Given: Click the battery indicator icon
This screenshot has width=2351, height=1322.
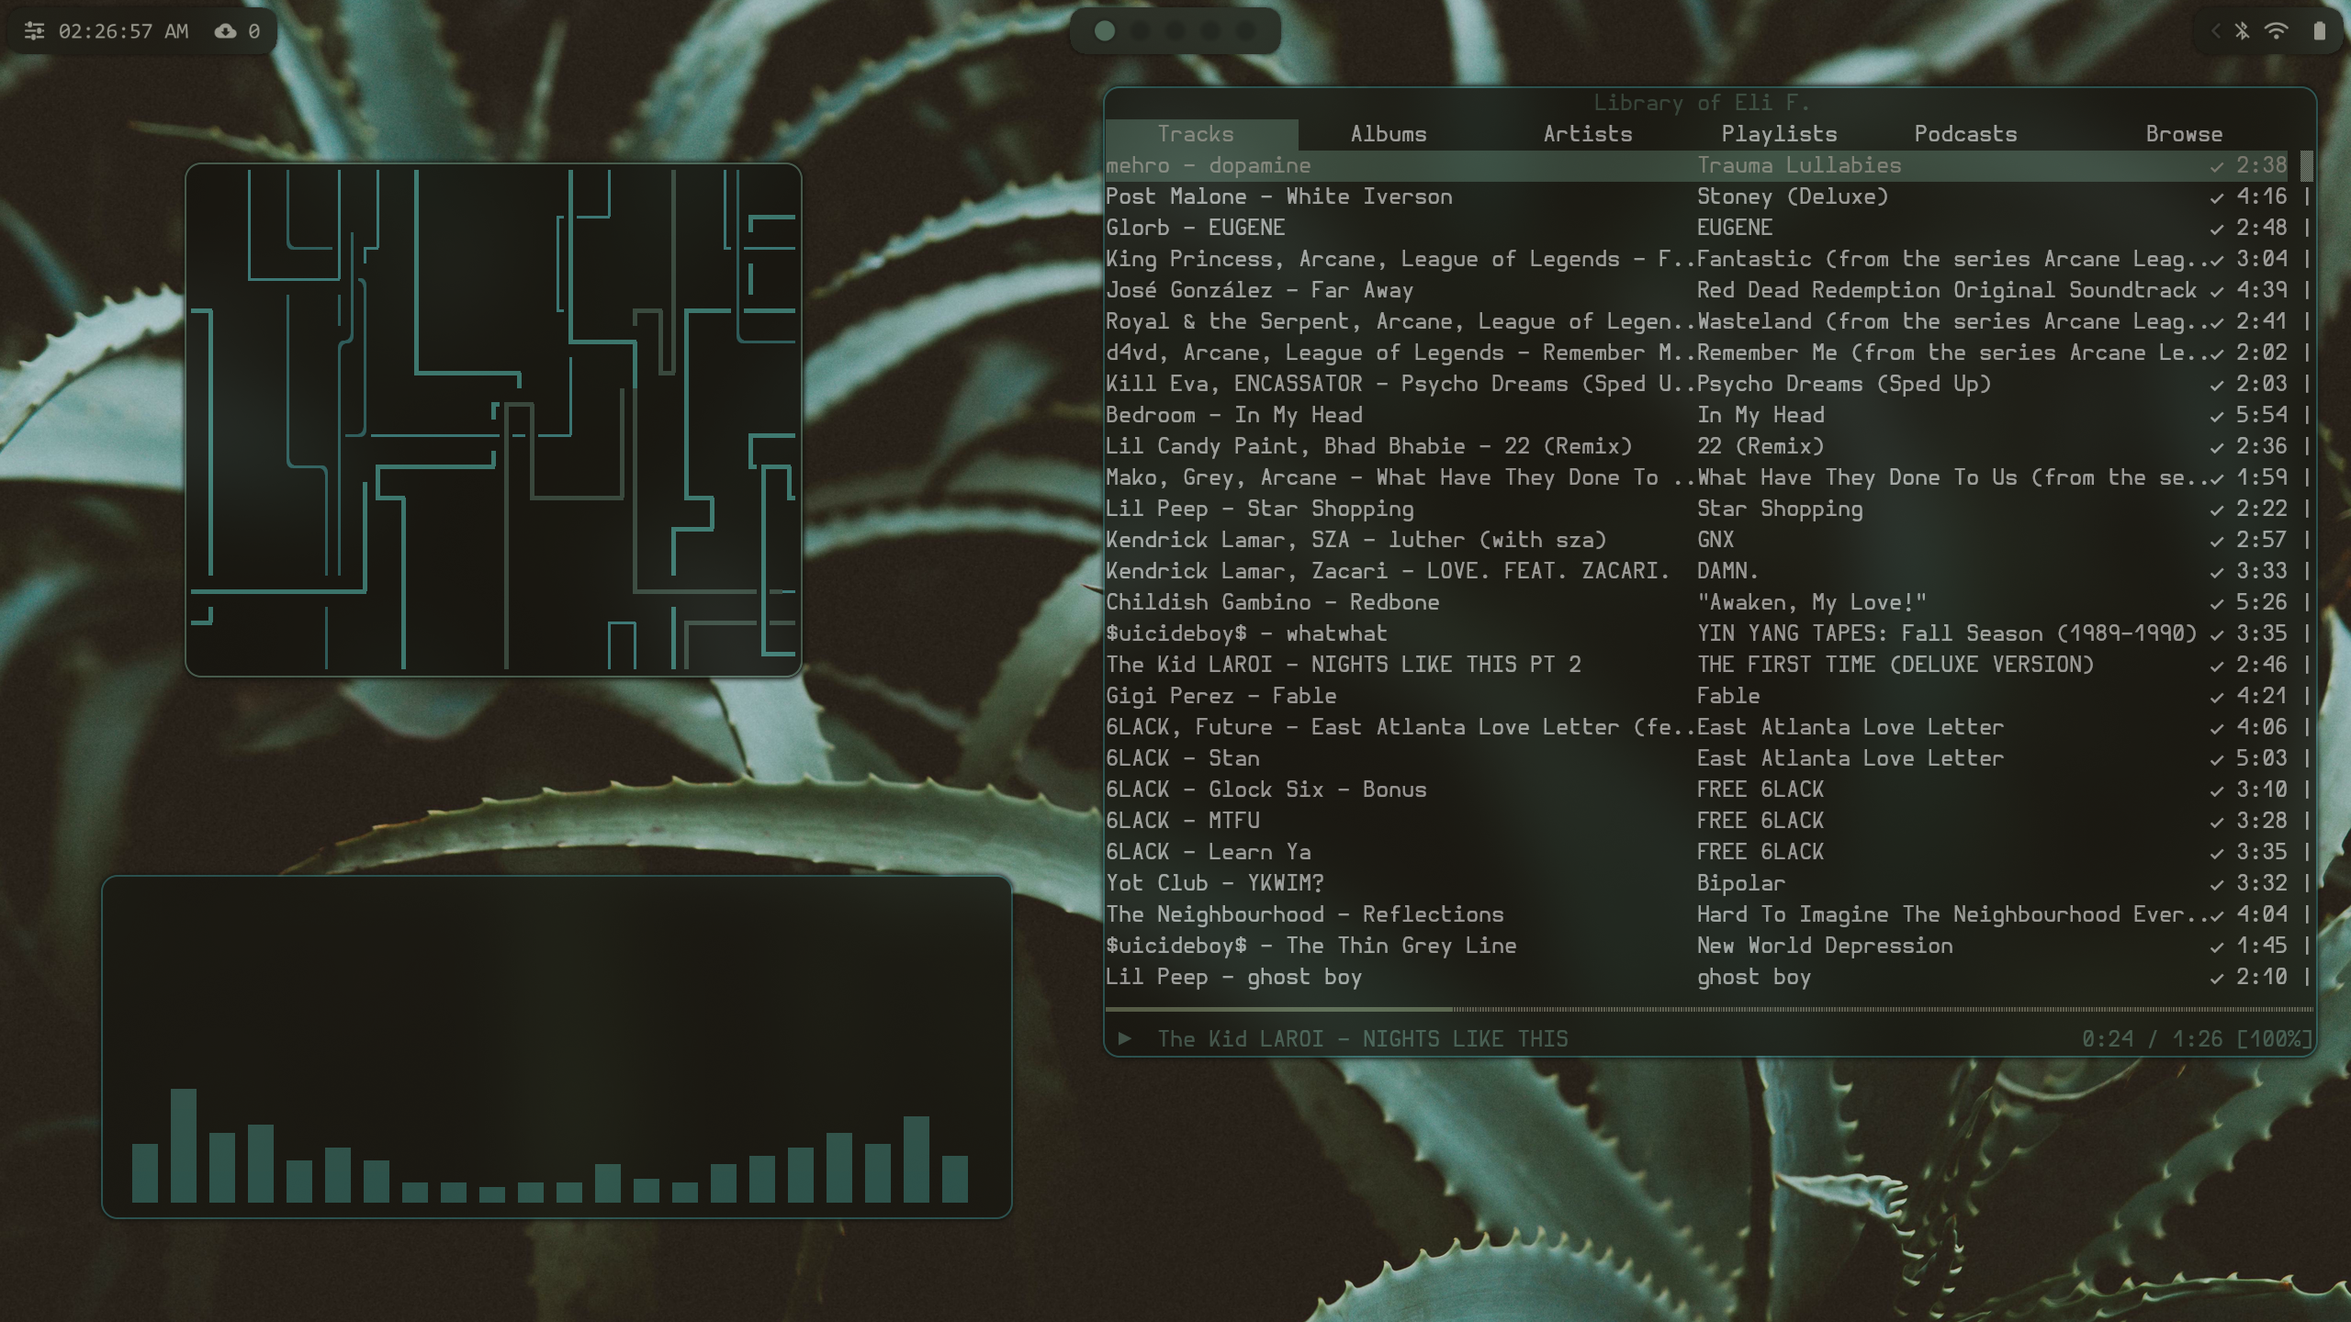Looking at the screenshot, I should pyautogui.click(x=2319, y=31).
